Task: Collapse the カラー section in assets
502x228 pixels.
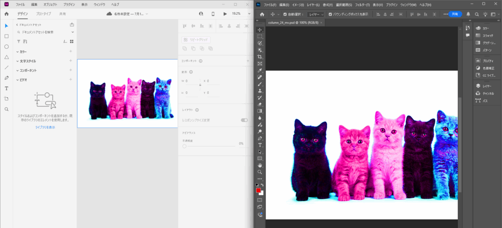Action: (18, 51)
